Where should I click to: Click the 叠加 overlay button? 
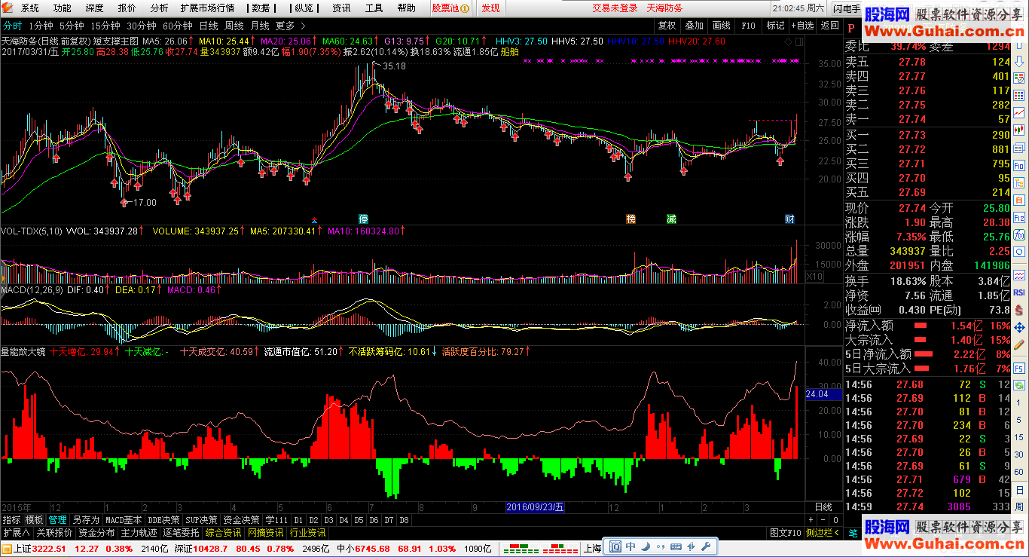[x=694, y=25]
